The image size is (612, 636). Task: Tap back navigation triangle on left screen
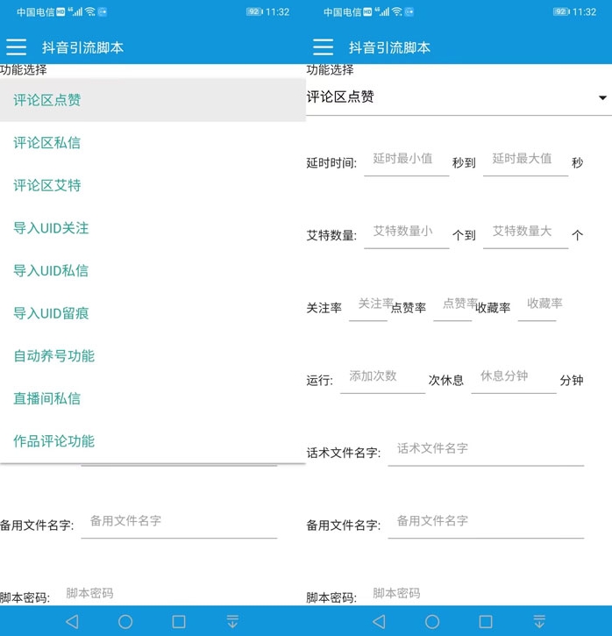click(x=72, y=621)
